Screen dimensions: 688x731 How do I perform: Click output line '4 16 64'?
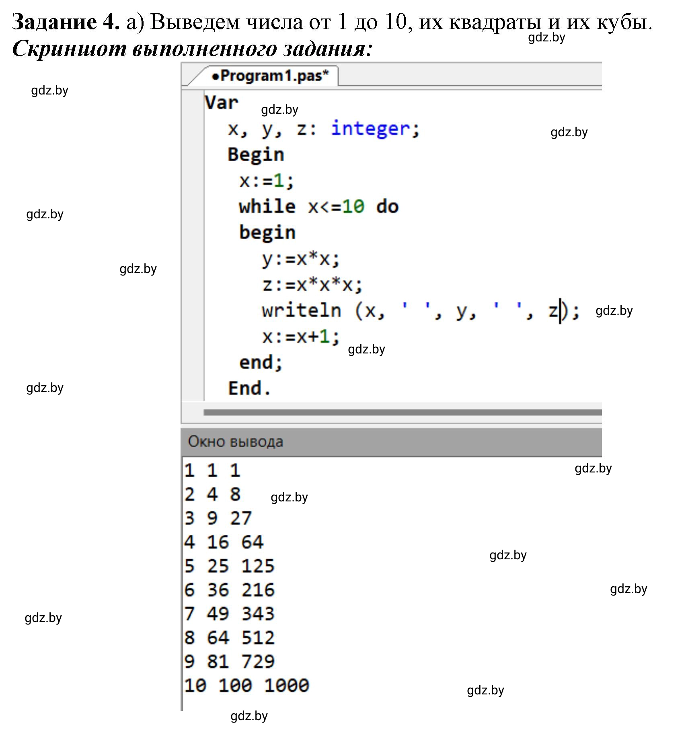(224, 542)
